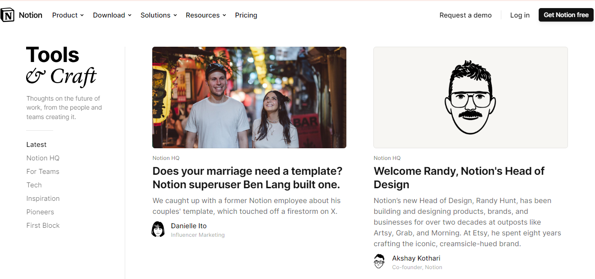Image resolution: width=595 pixels, height=279 pixels.
Task: Click the Danielle Ito author name
Action: point(189,226)
